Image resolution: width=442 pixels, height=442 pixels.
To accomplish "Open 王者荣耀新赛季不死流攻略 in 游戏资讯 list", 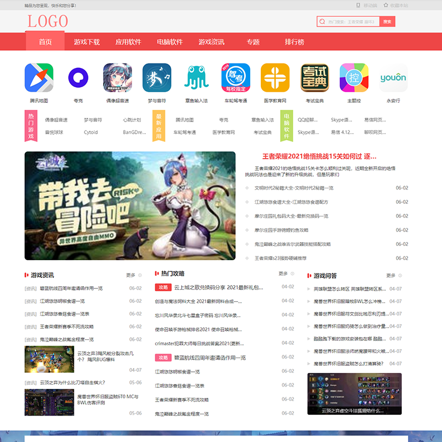I will pos(66,327).
